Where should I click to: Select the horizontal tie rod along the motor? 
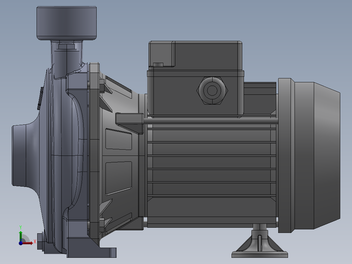click(211, 121)
